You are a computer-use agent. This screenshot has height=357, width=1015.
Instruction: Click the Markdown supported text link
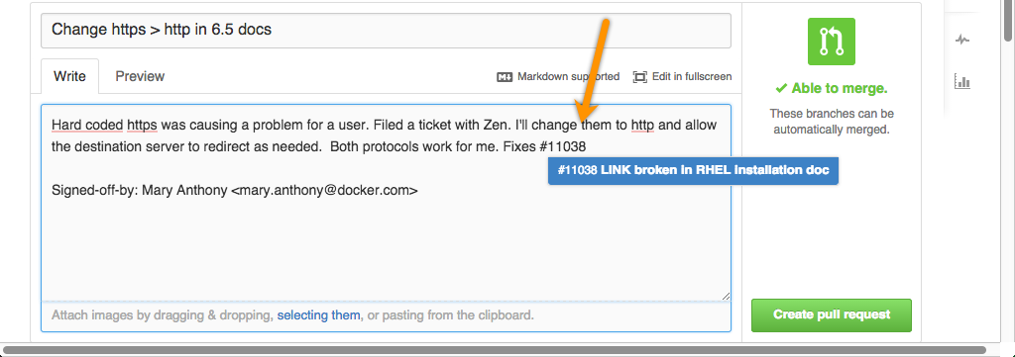568,77
